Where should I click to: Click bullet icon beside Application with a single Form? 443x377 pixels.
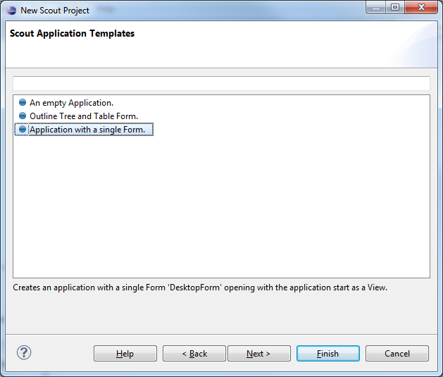[23, 129]
